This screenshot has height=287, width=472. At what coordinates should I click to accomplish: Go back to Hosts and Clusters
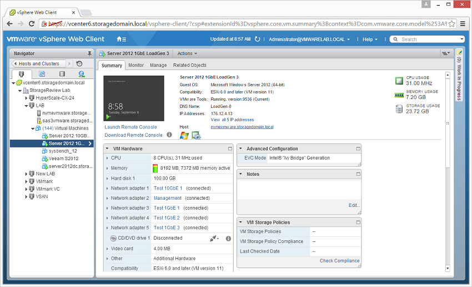coord(38,63)
